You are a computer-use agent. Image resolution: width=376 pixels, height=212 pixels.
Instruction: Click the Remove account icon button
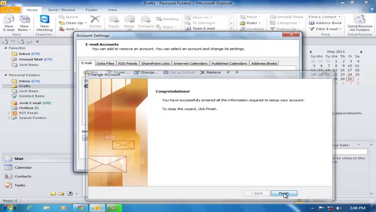210,72
